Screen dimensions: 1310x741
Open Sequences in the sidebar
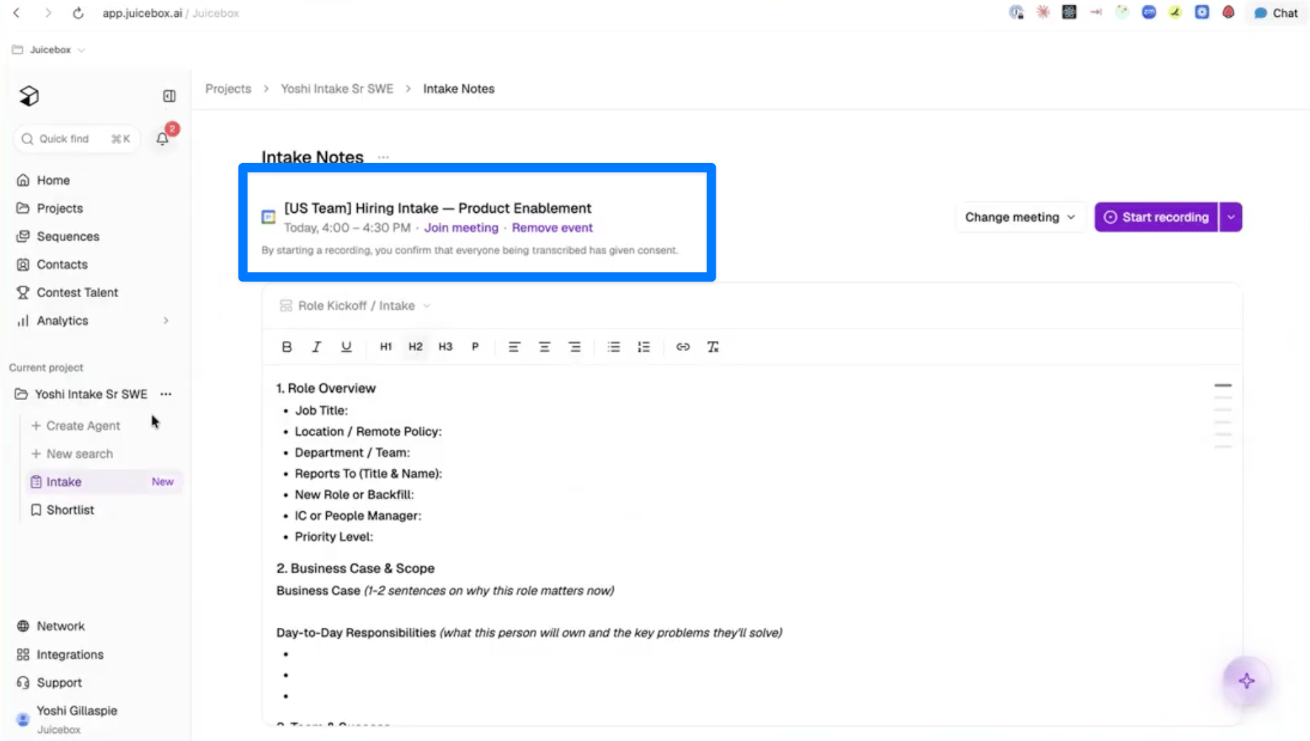tap(68, 236)
